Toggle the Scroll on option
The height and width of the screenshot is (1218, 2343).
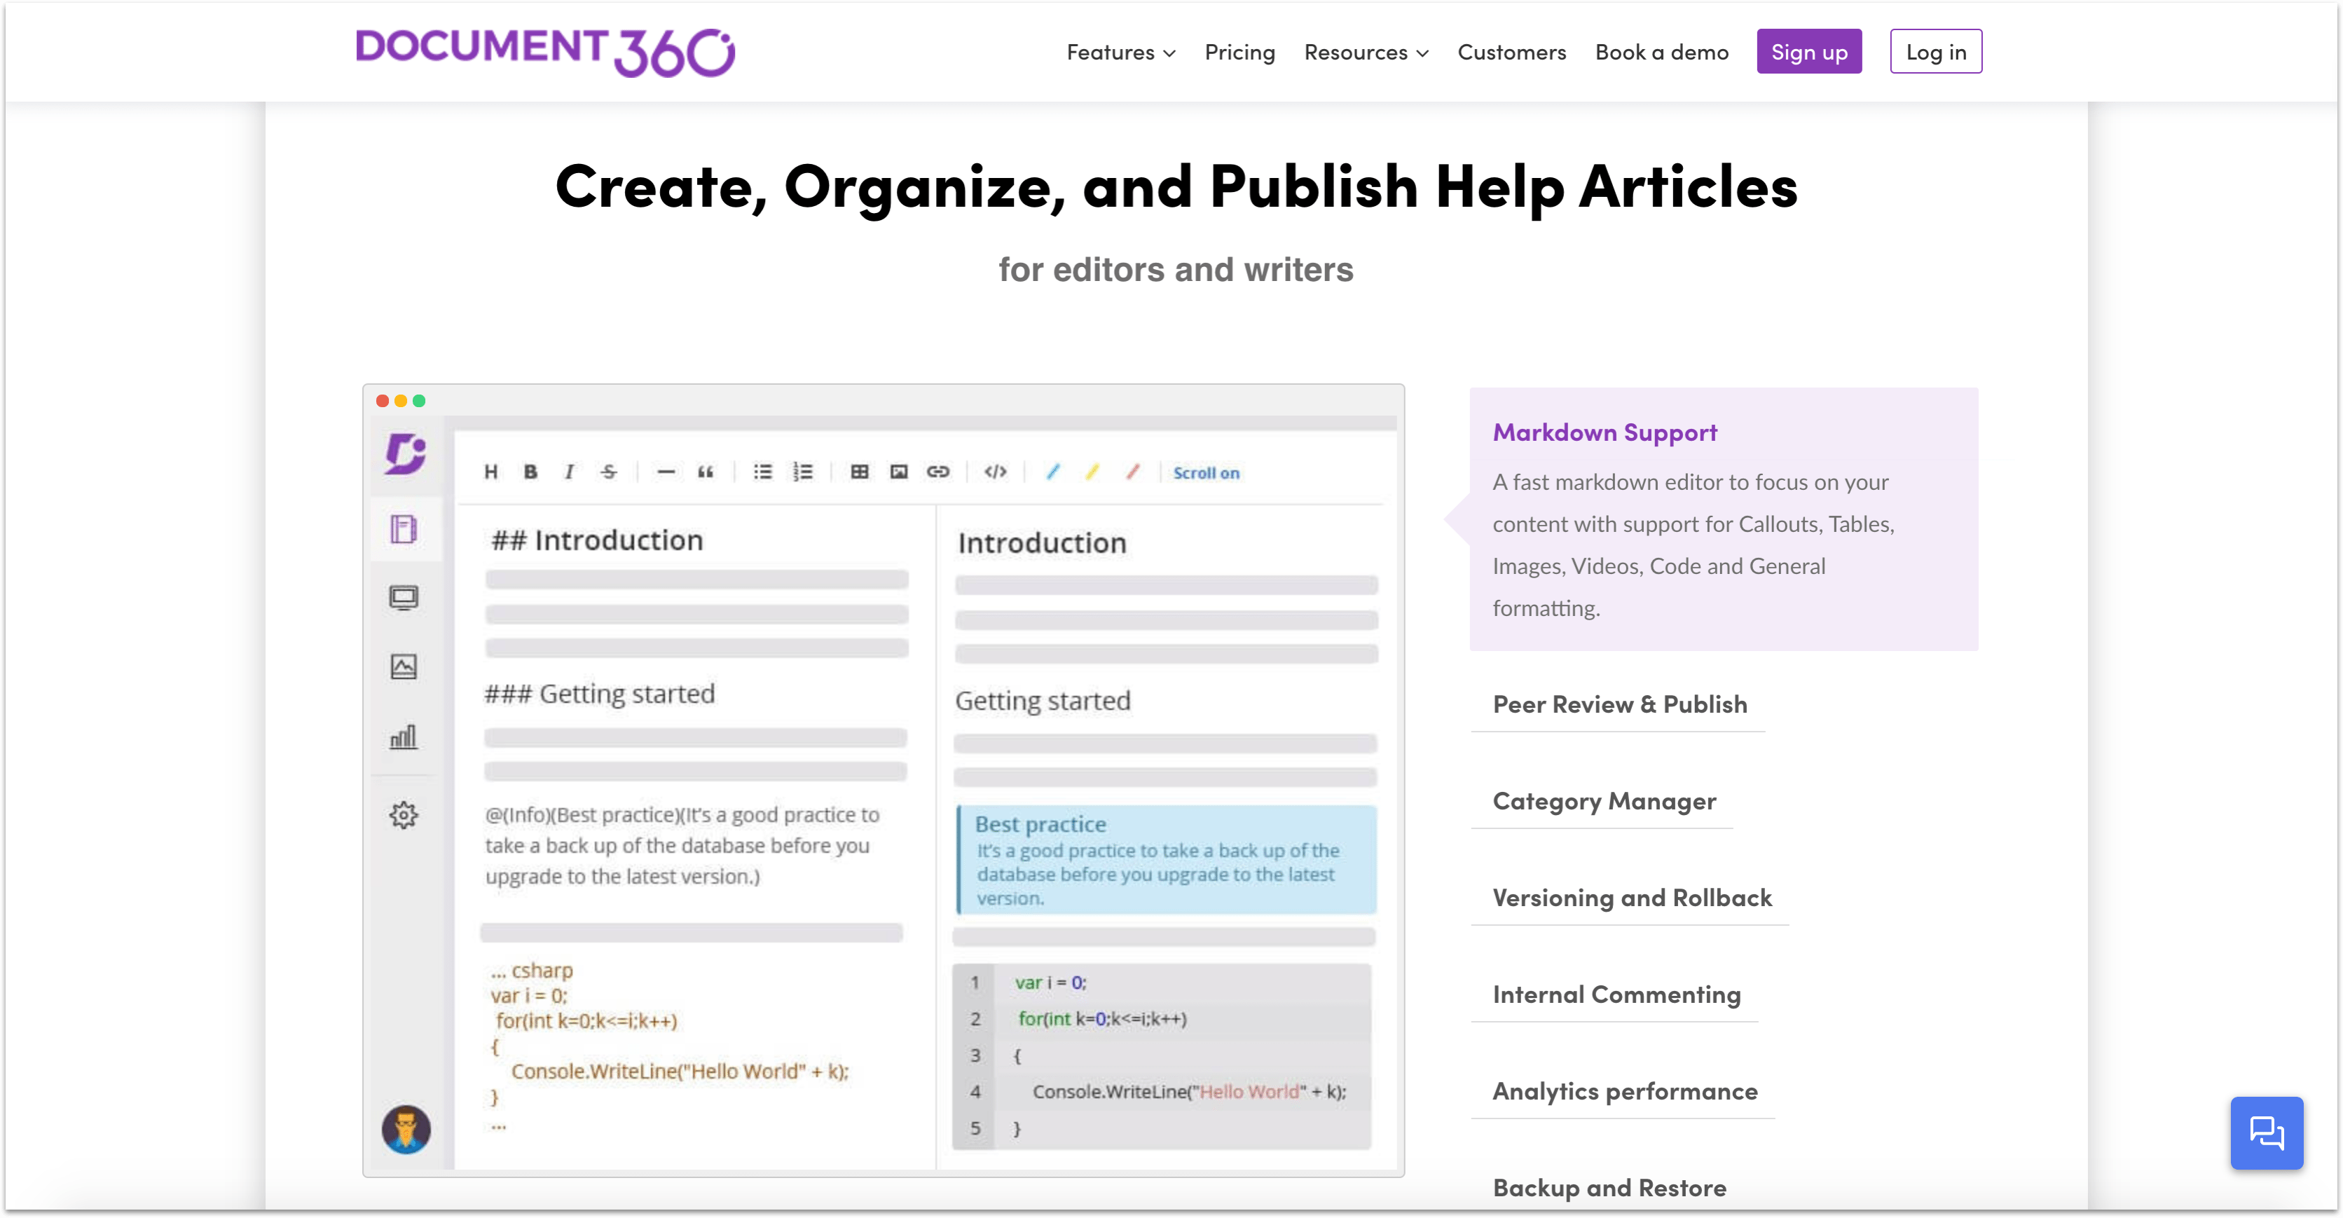[x=1206, y=473]
